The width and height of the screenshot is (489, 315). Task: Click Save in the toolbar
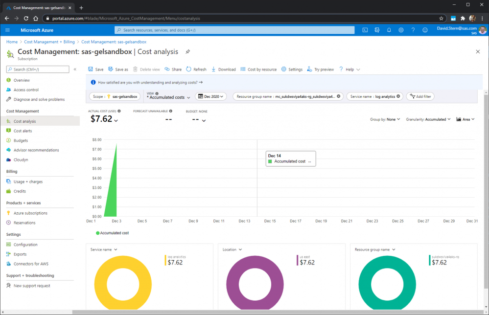96,69
